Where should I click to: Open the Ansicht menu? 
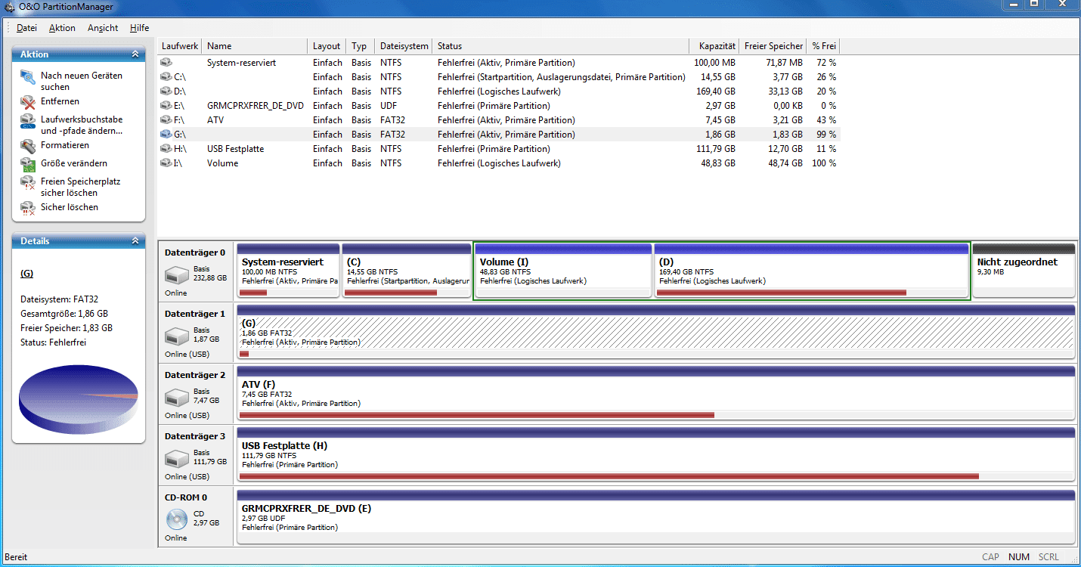[103, 28]
